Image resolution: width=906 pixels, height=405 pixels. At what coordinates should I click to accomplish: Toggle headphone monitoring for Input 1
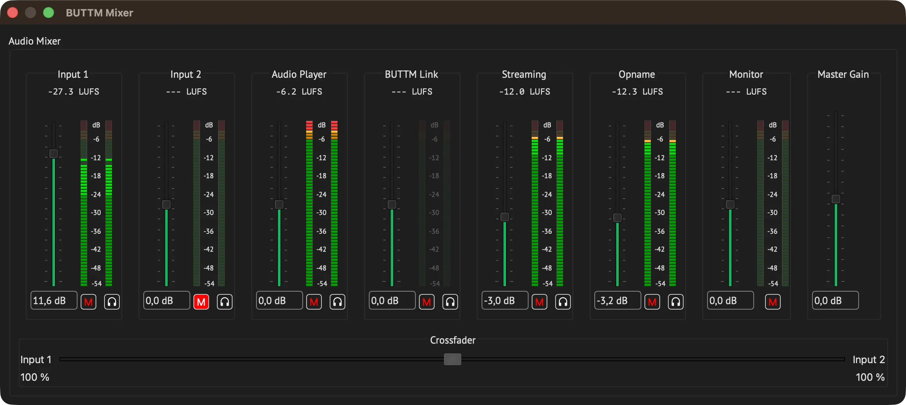click(x=112, y=302)
